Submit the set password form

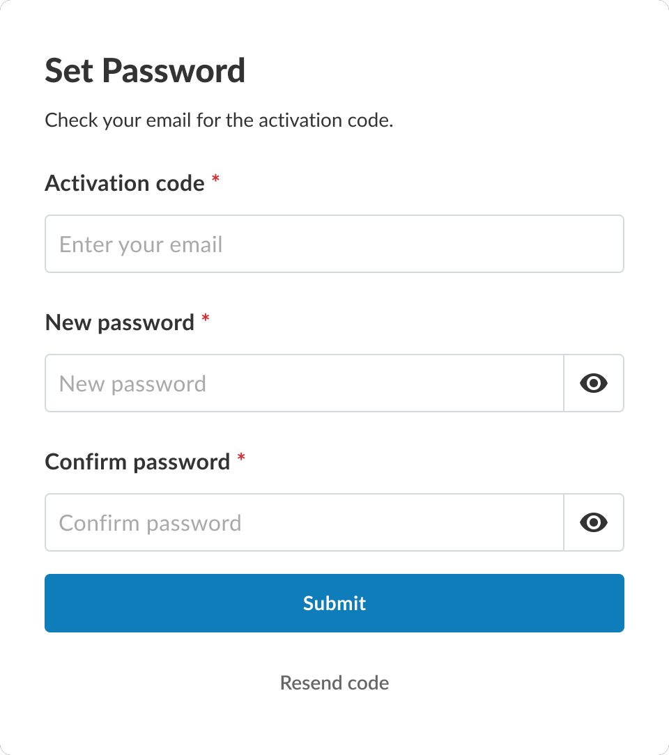point(334,603)
